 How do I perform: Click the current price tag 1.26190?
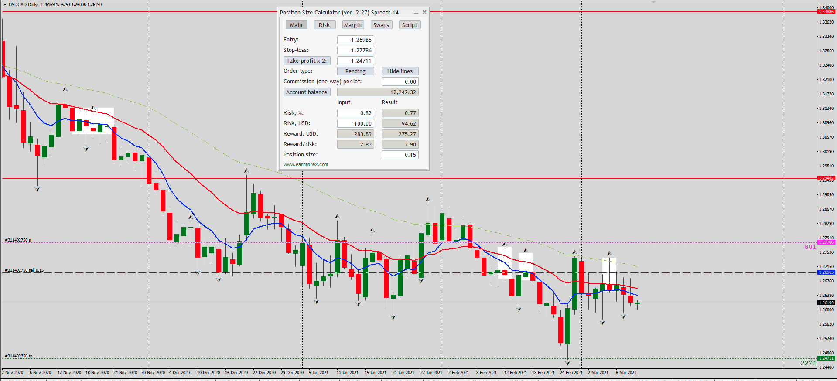pos(826,303)
